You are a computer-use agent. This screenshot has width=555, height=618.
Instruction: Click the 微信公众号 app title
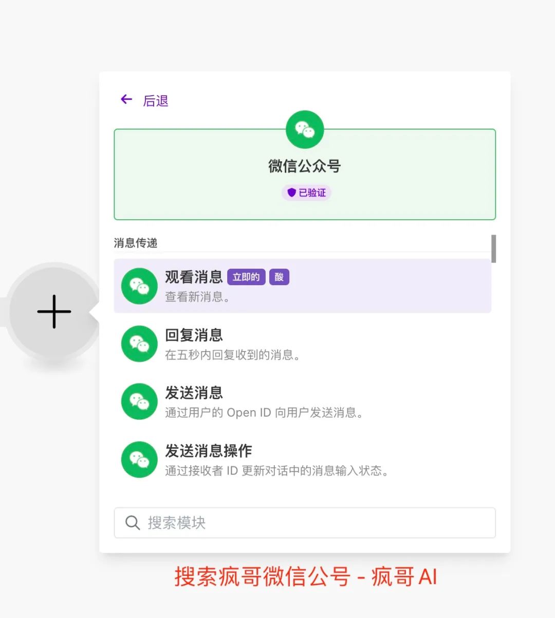(x=305, y=166)
